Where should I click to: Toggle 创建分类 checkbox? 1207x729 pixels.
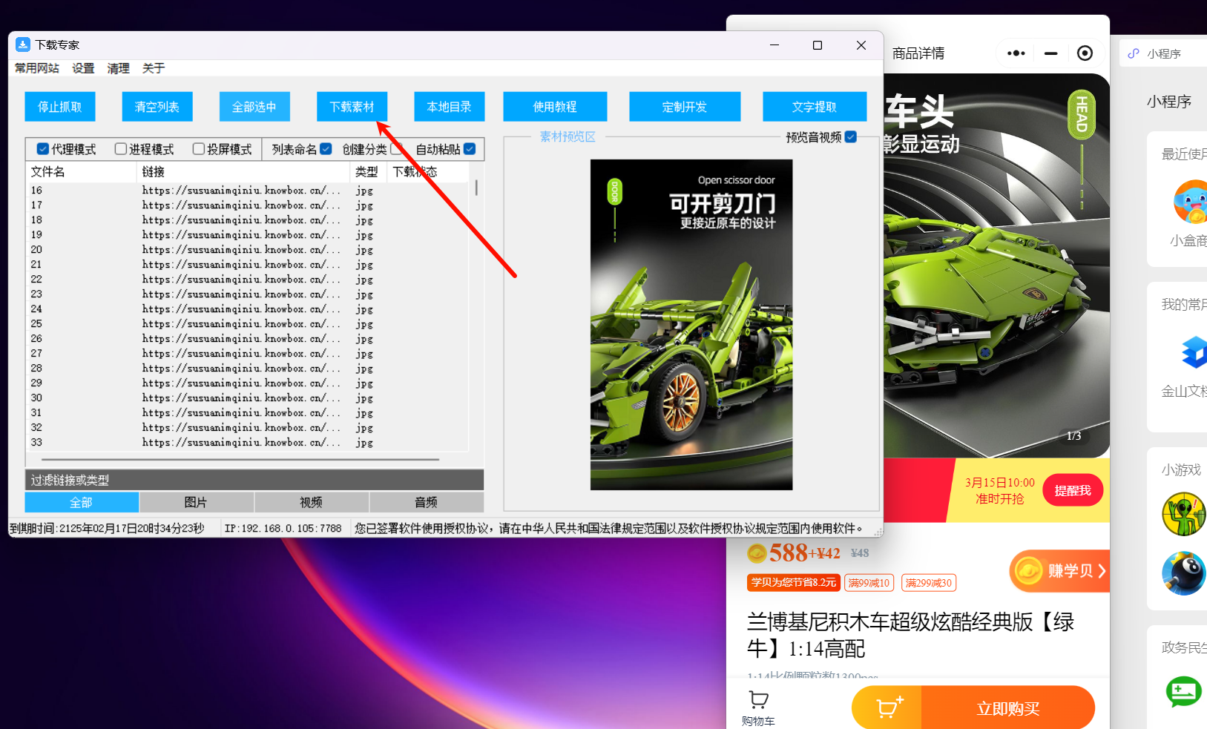point(396,149)
